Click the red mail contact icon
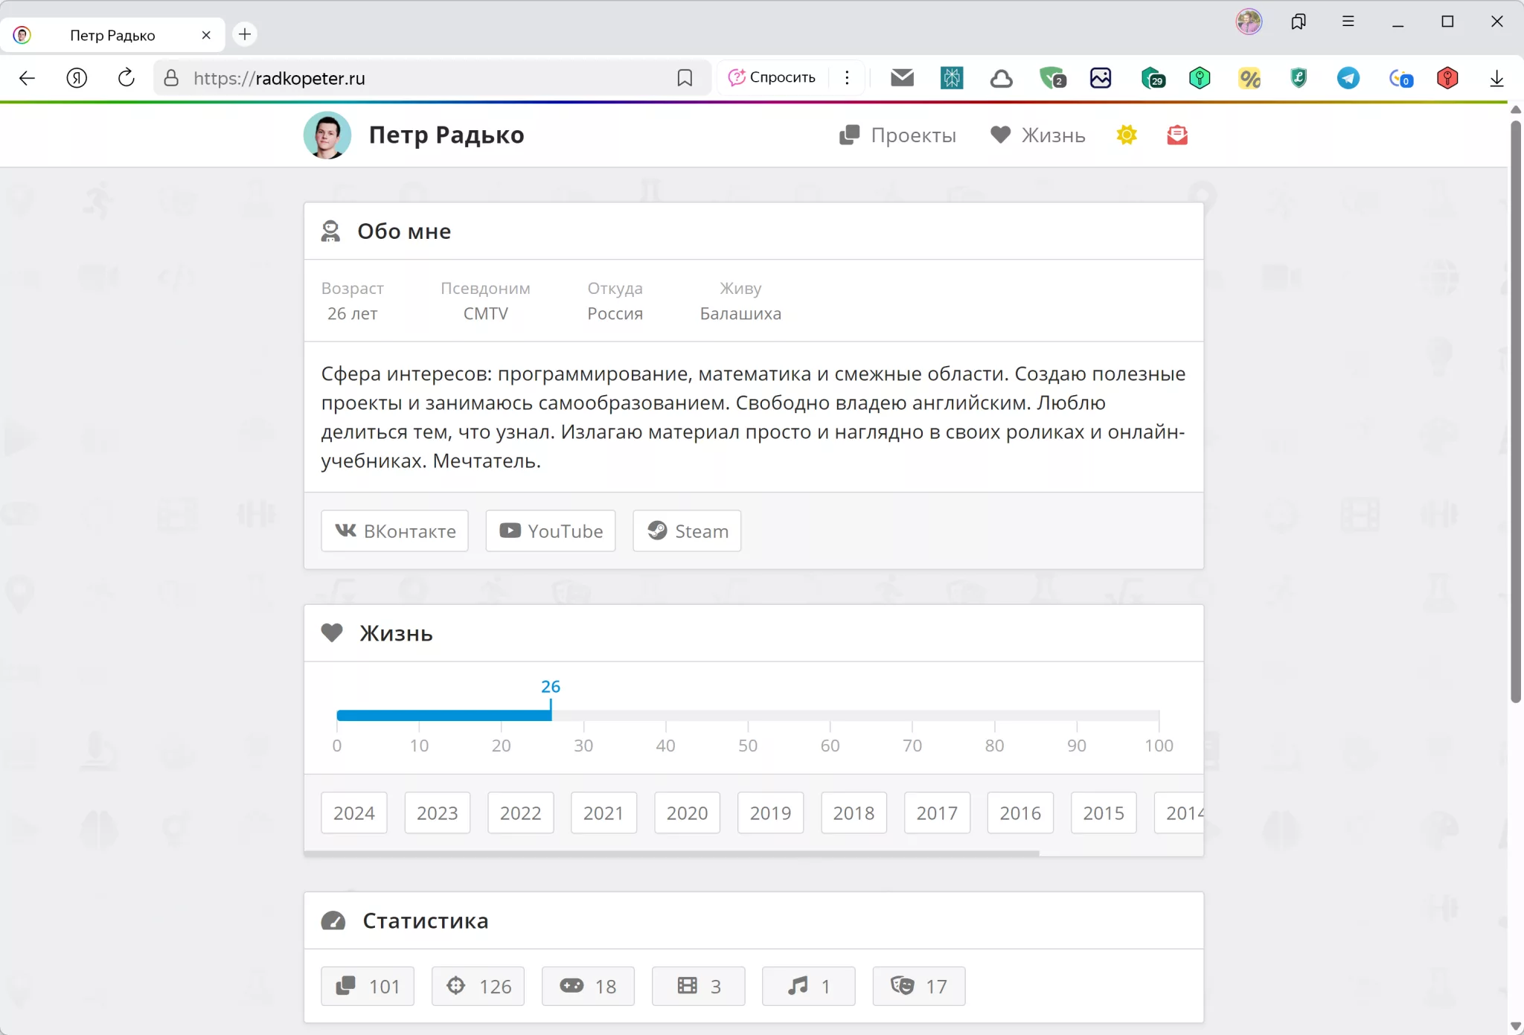Image resolution: width=1524 pixels, height=1035 pixels. pos(1177,135)
